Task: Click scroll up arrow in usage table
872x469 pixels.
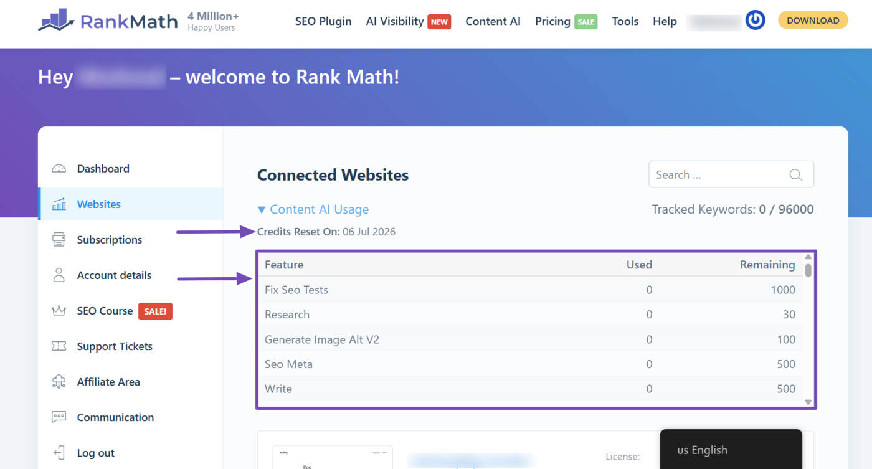Action: 808,257
